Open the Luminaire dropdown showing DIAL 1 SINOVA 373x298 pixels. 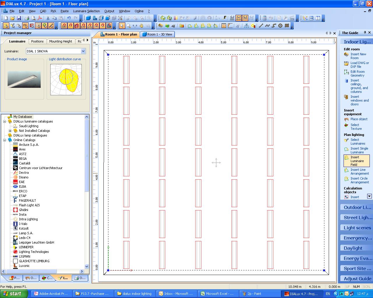tap(84, 51)
